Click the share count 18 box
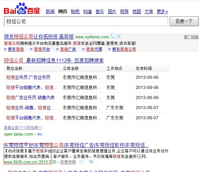Image resolution: width=202 pixels, height=172 pixels. point(91,162)
